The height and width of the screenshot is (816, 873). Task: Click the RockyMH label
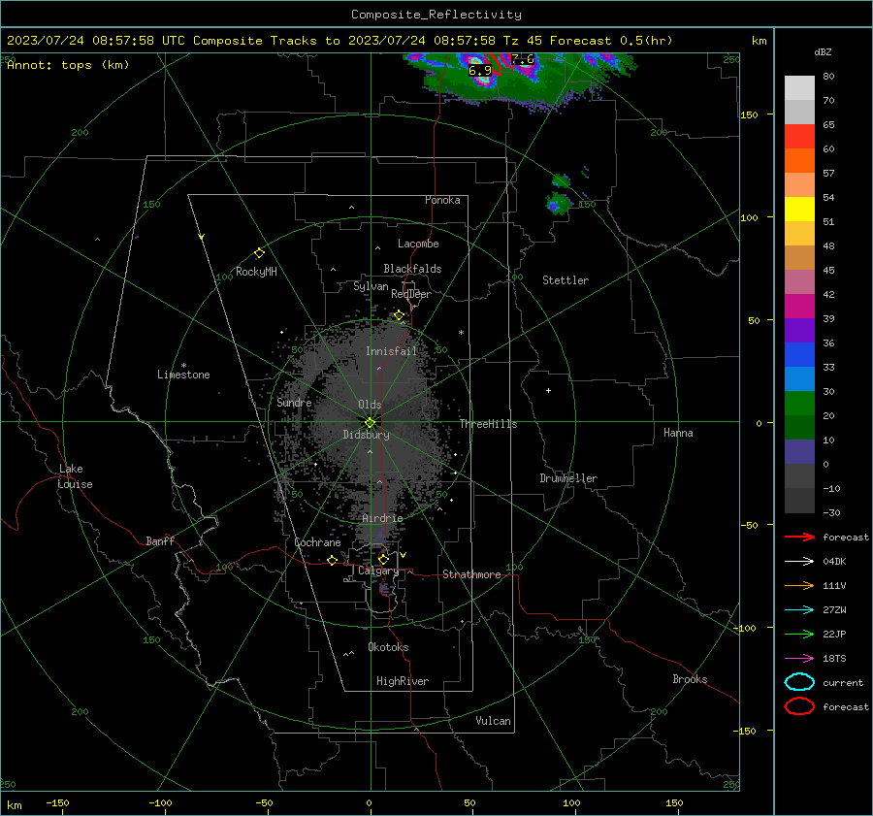256,272
